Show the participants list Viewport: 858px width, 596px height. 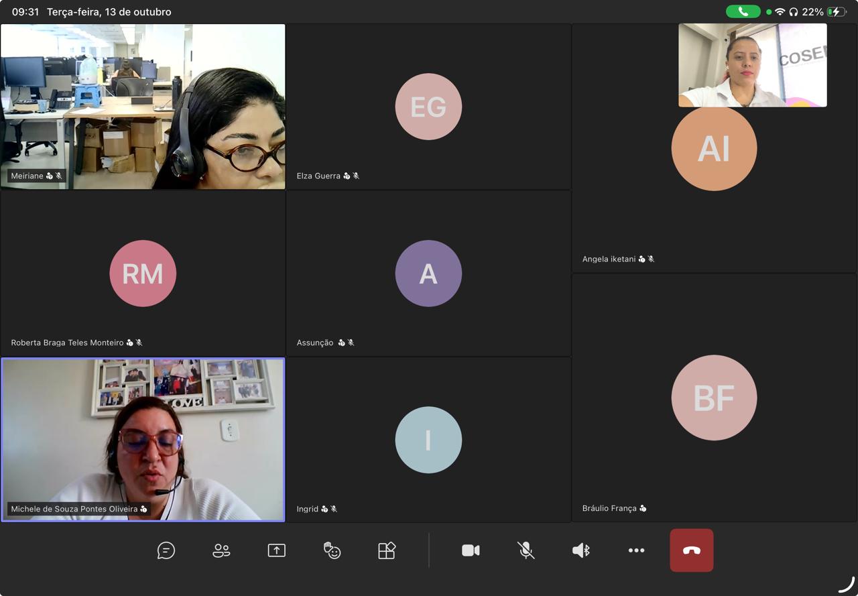[x=221, y=550]
